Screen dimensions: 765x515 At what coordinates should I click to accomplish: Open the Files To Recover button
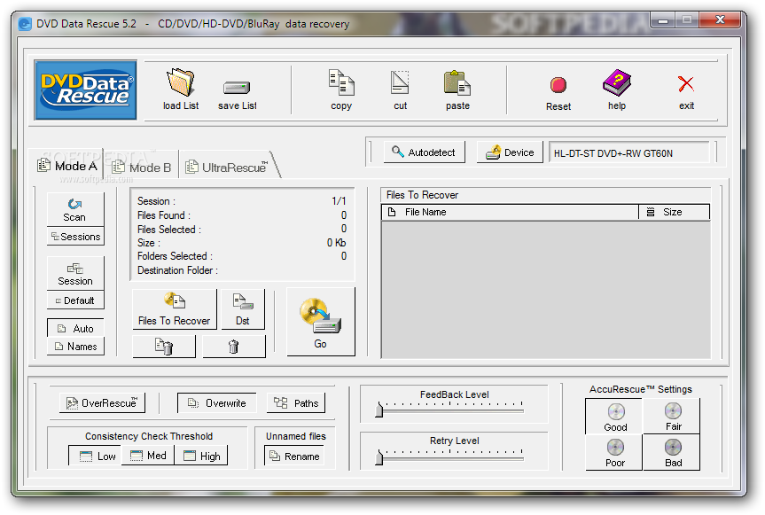pos(174,309)
